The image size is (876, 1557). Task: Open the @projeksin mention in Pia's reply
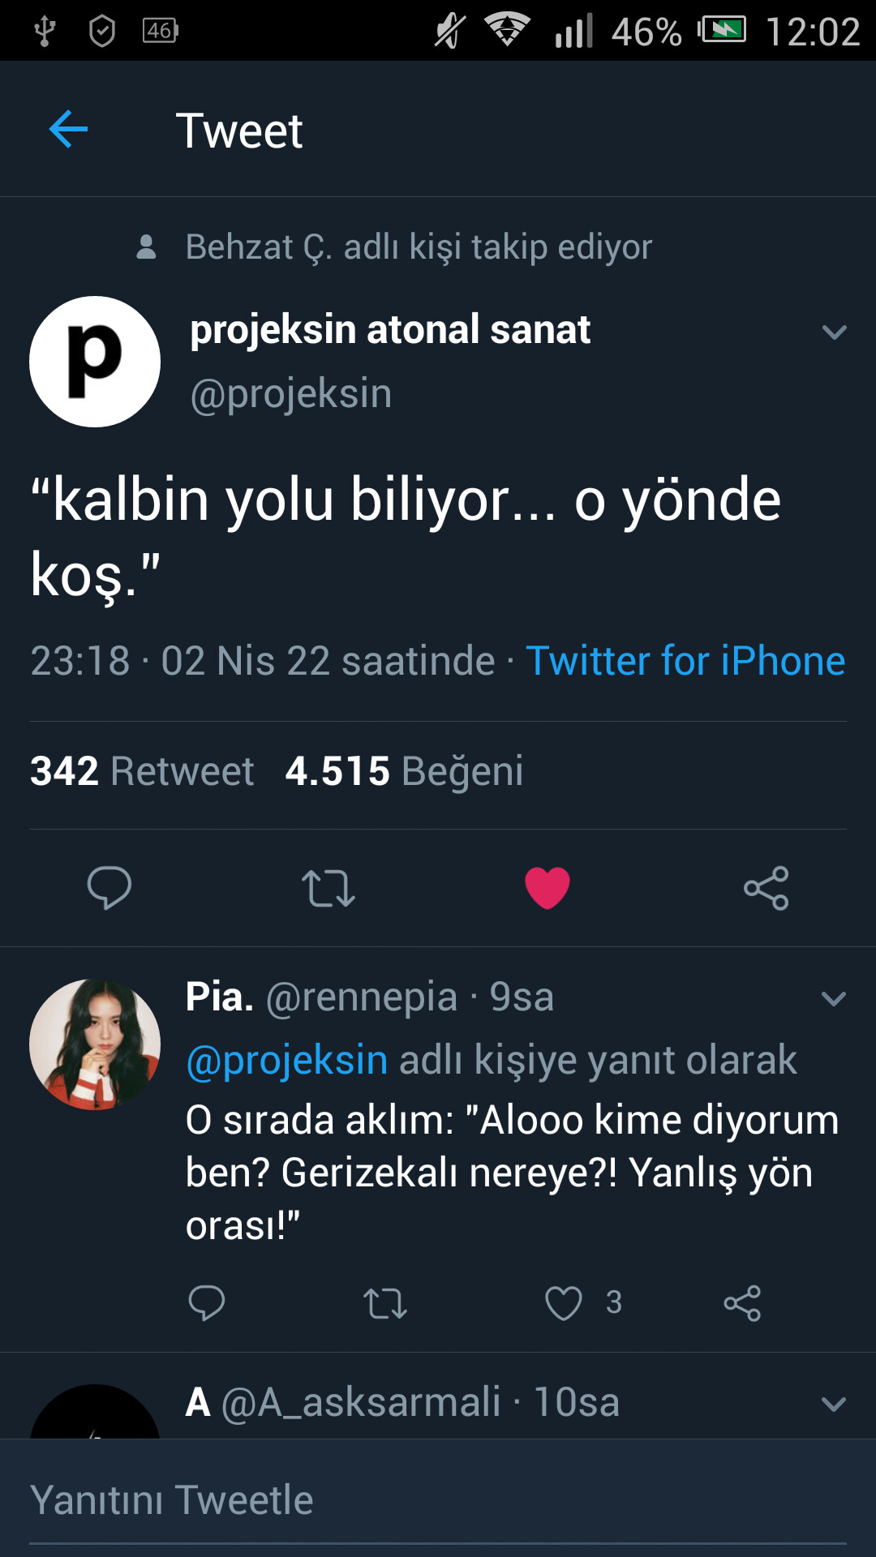(287, 1060)
